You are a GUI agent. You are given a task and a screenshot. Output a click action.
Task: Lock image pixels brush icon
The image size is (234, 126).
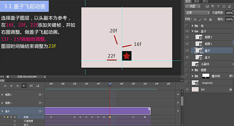[x=200, y=19]
